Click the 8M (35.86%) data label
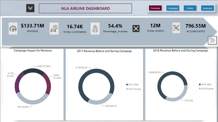Screen dimensions: 218x122 24,107
